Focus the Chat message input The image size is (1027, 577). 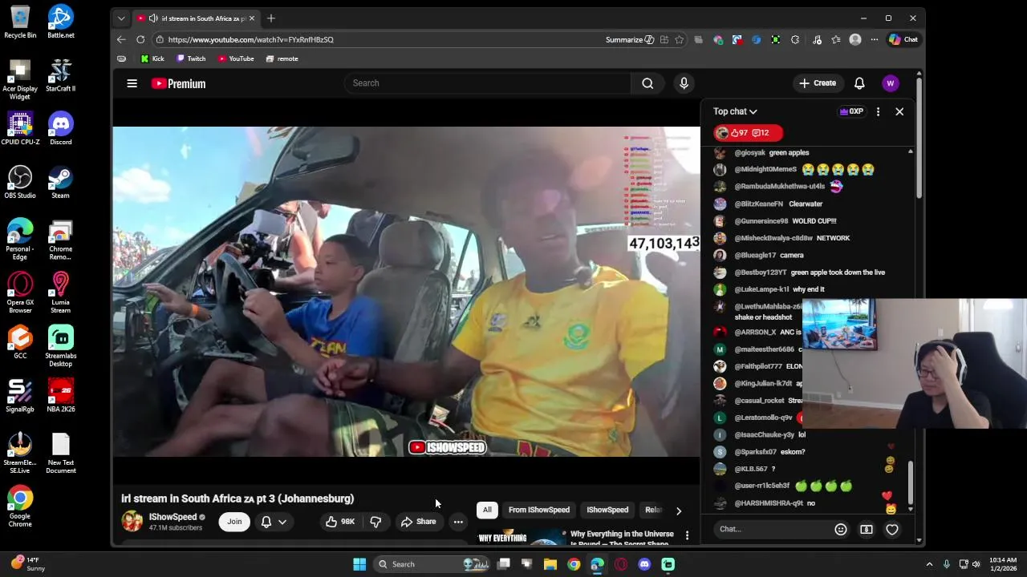click(x=772, y=529)
